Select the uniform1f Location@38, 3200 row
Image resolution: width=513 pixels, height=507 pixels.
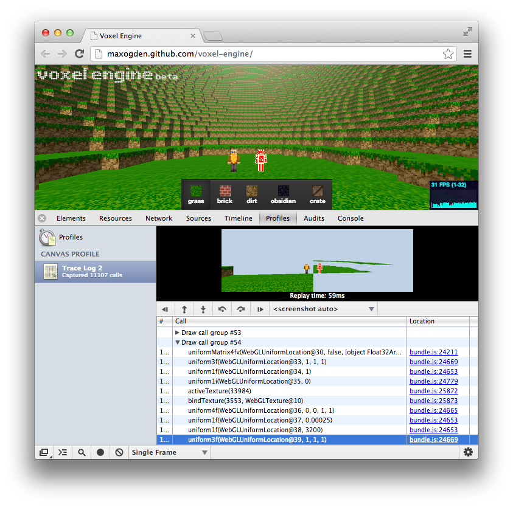tap(317, 430)
